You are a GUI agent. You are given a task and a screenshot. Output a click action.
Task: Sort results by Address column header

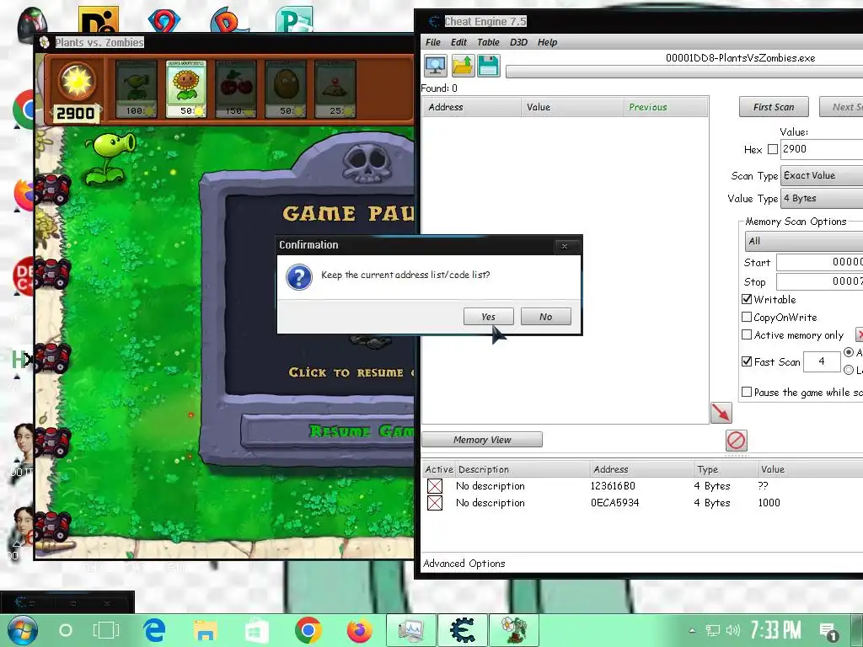(472, 107)
